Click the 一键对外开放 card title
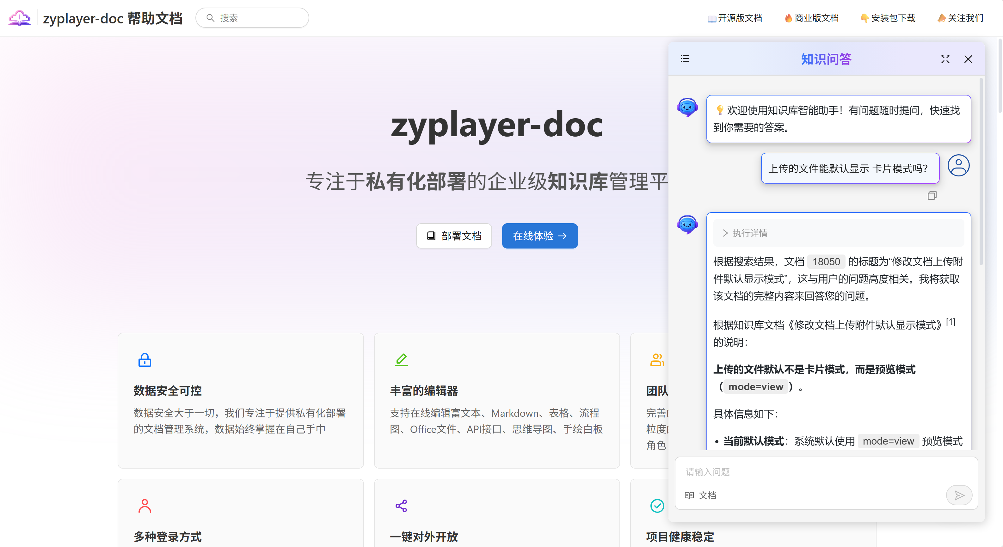This screenshot has height=547, width=1003. (x=424, y=537)
